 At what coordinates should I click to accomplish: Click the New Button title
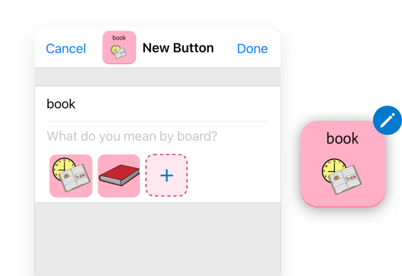click(x=178, y=48)
